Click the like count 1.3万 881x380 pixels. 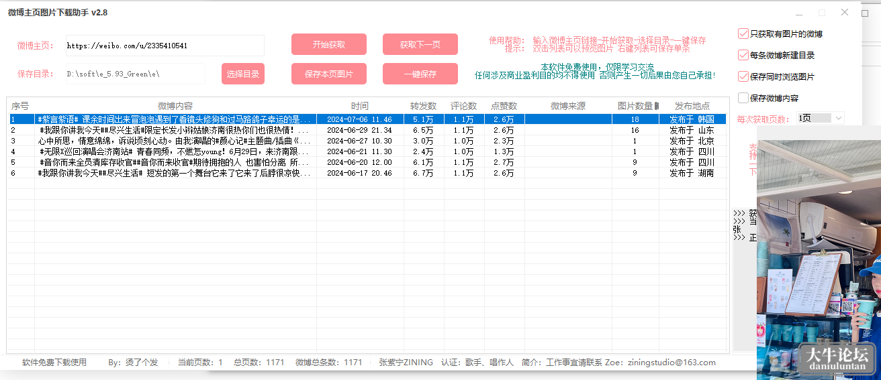(x=504, y=151)
